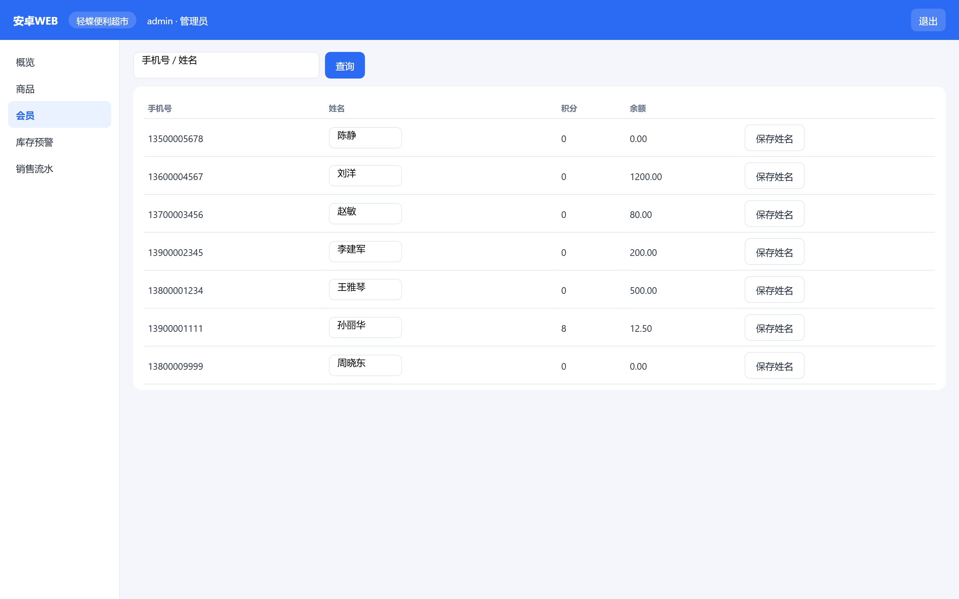Edit the name field containing 孙丽华
This screenshot has height=599, width=959.
coord(365,327)
